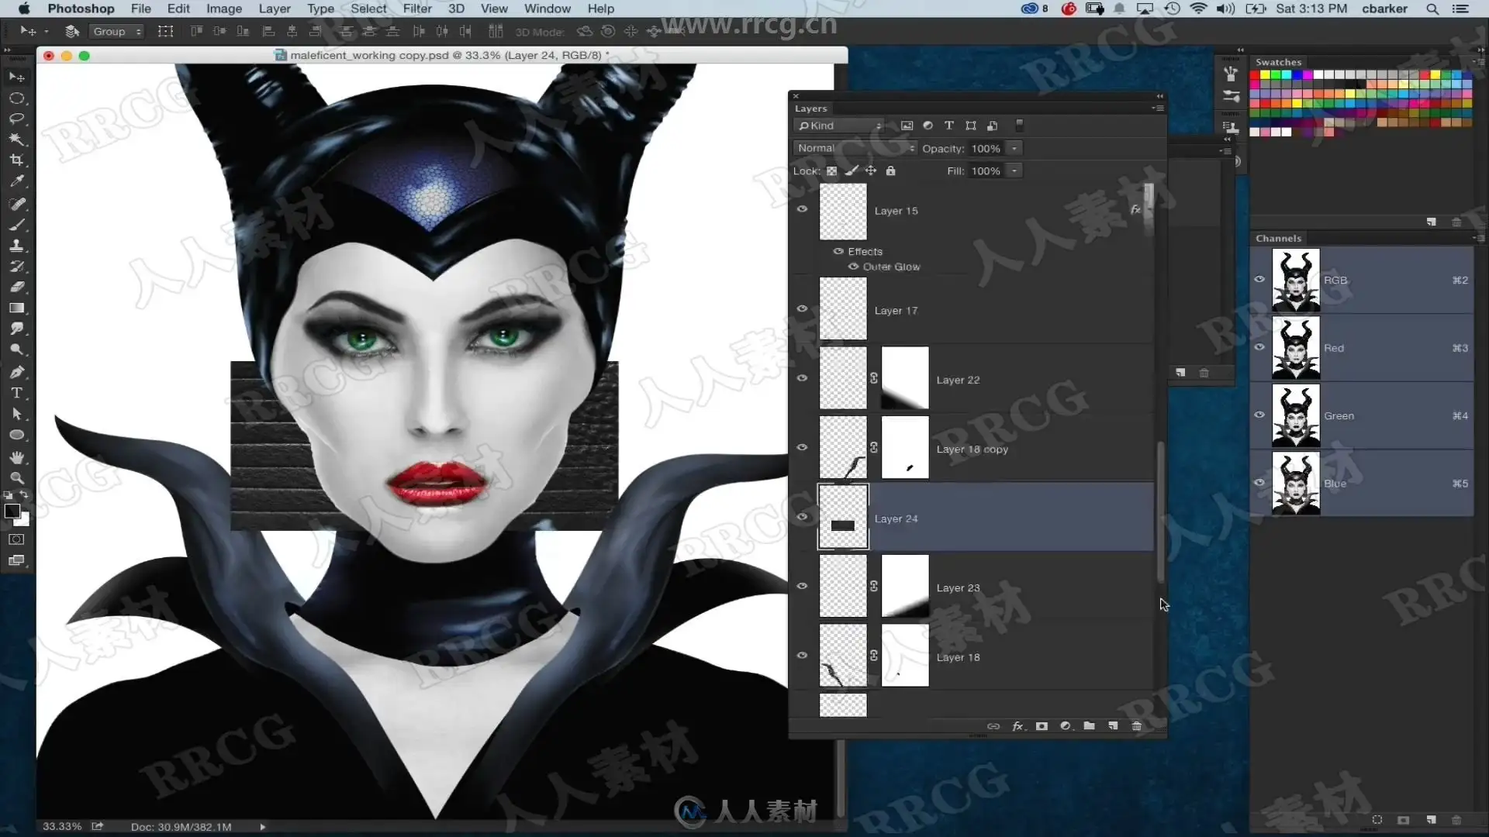Viewport: 1489px width, 837px height.
Task: Hide Layer 17 visibility
Action: point(803,308)
